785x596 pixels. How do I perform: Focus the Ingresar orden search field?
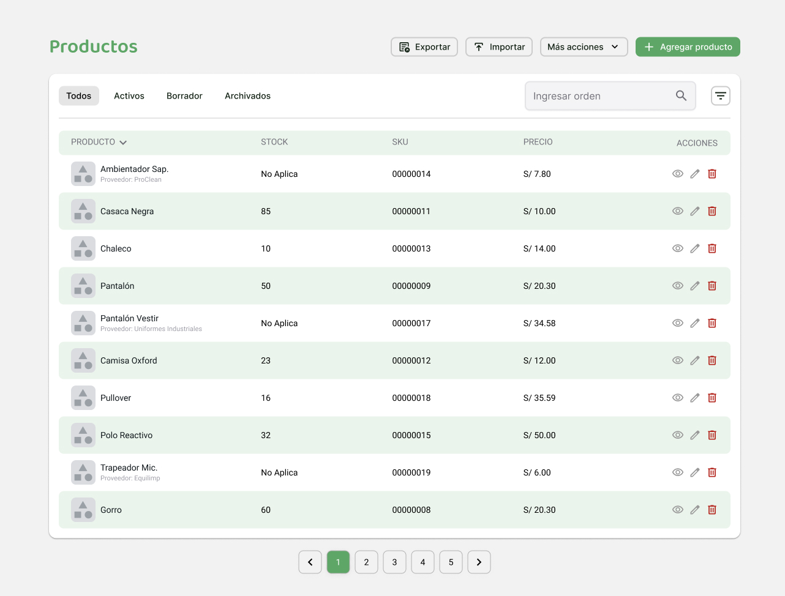pyautogui.click(x=600, y=96)
